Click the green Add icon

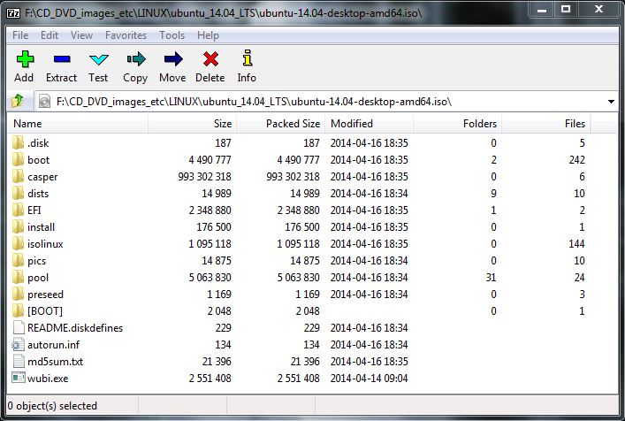point(25,59)
